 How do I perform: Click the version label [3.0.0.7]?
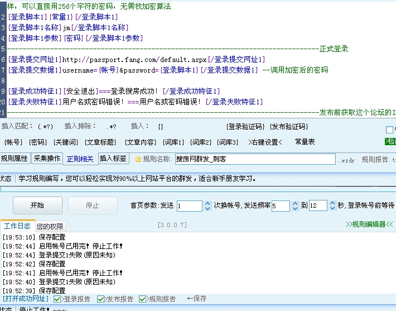click(x=172, y=225)
